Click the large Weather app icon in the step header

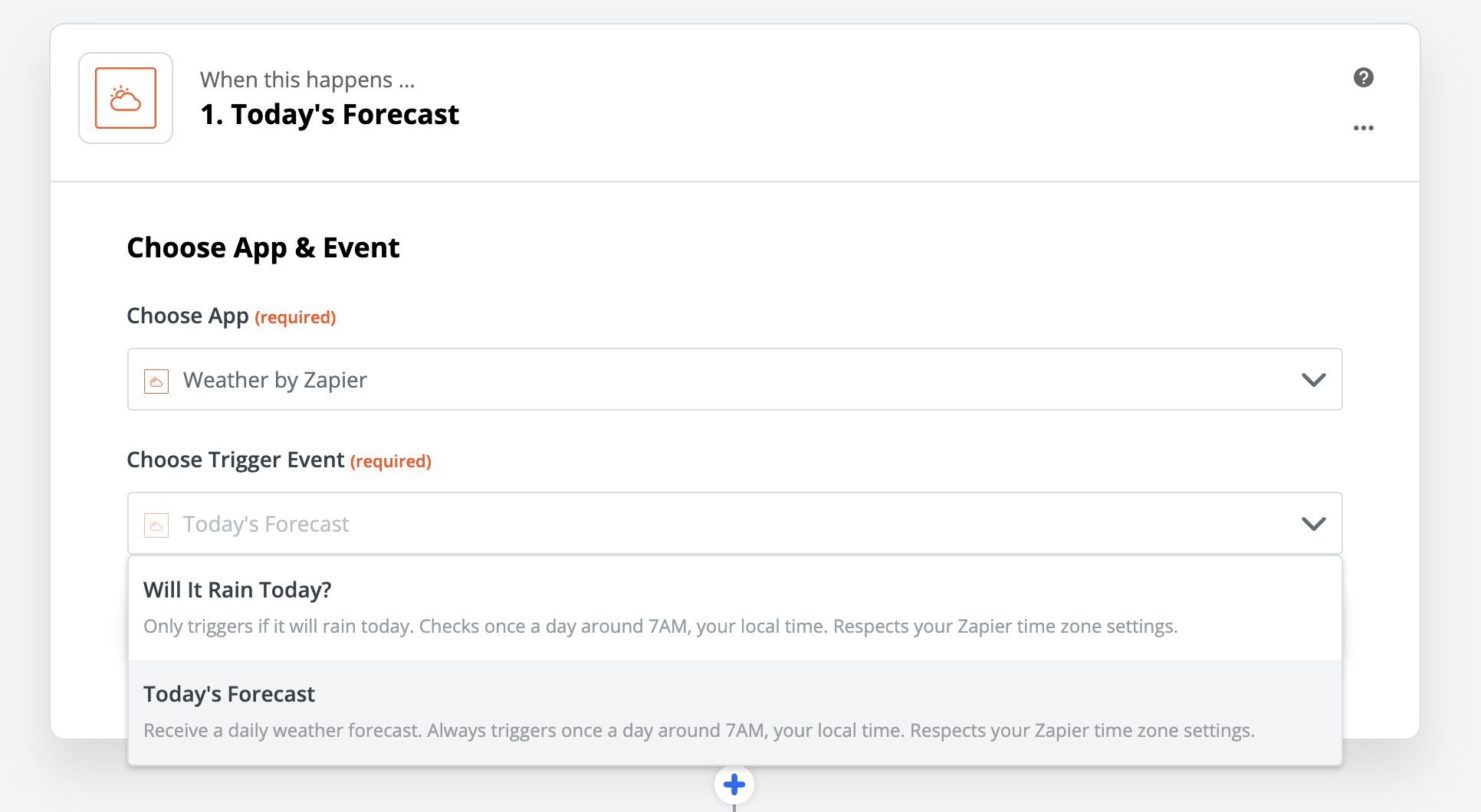[x=126, y=98]
